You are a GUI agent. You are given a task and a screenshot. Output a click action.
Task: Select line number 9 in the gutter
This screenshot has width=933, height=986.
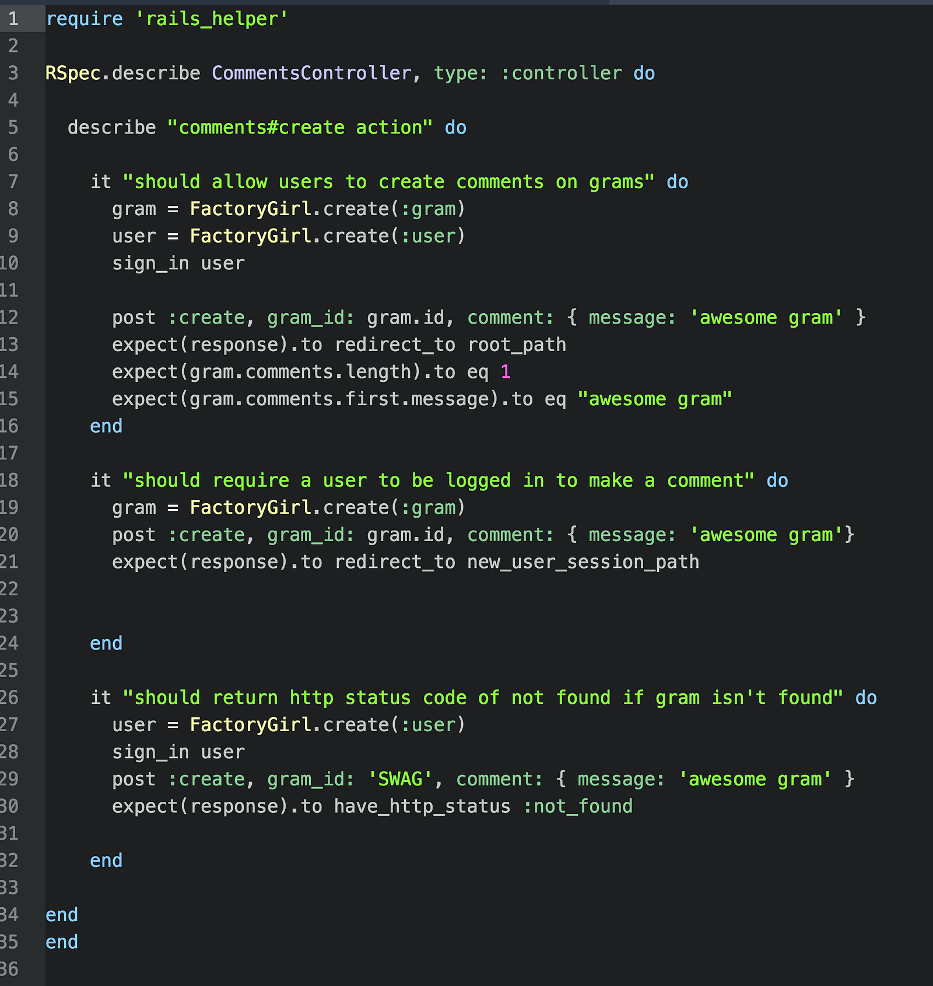[x=13, y=236]
